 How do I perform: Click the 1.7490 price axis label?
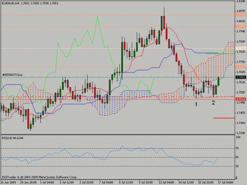241,103
